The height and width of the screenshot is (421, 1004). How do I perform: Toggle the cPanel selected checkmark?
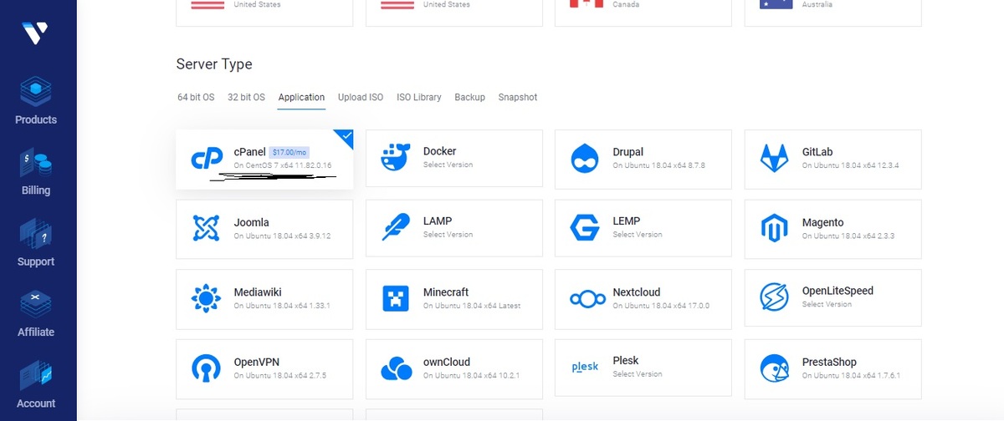pos(345,138)
